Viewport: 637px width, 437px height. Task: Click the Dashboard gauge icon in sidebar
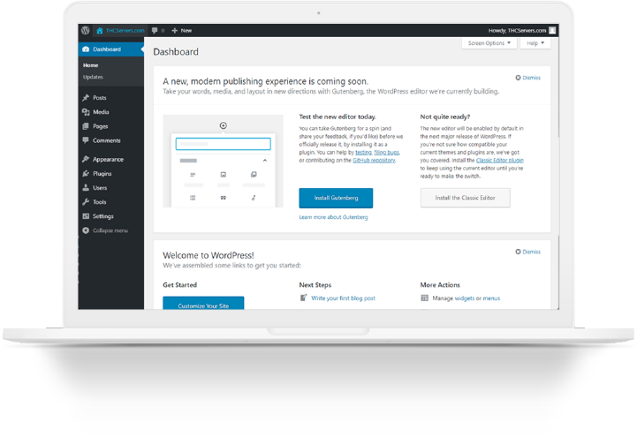click(x=86, y=49)
